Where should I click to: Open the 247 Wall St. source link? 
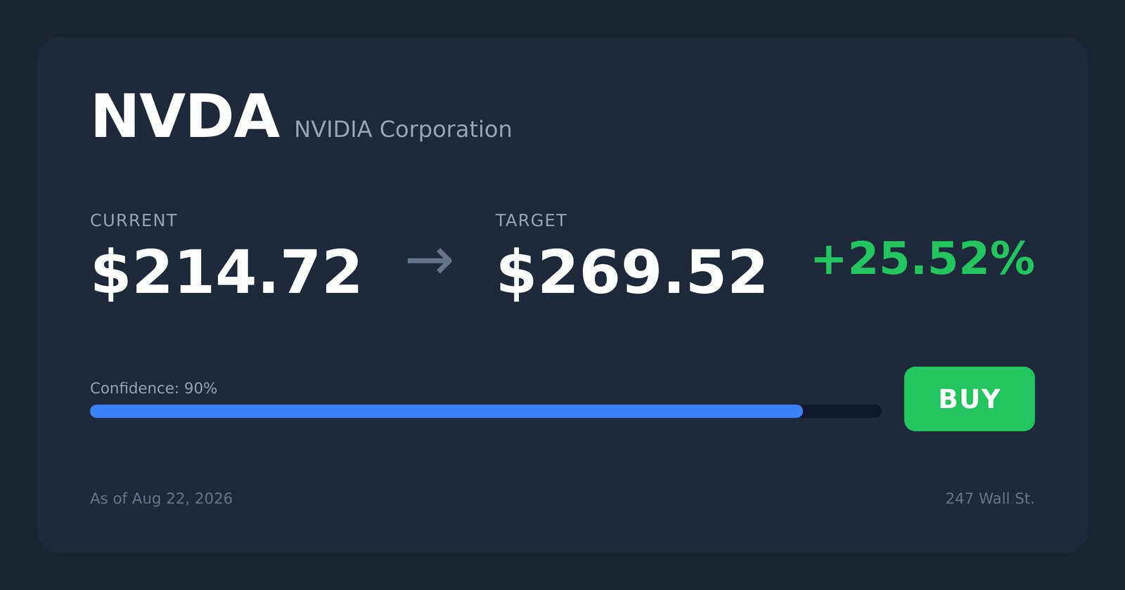coord(990,499)
